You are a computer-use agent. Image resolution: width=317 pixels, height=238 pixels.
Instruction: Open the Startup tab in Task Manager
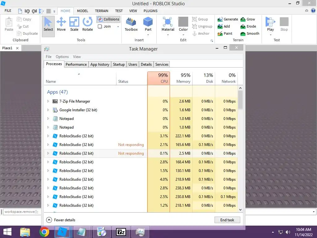(x=119, y=64)
